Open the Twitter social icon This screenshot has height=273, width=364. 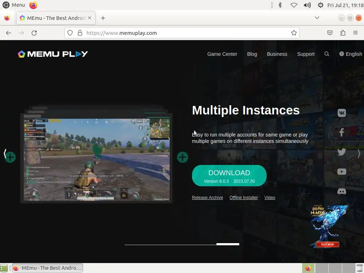(342, 152)
